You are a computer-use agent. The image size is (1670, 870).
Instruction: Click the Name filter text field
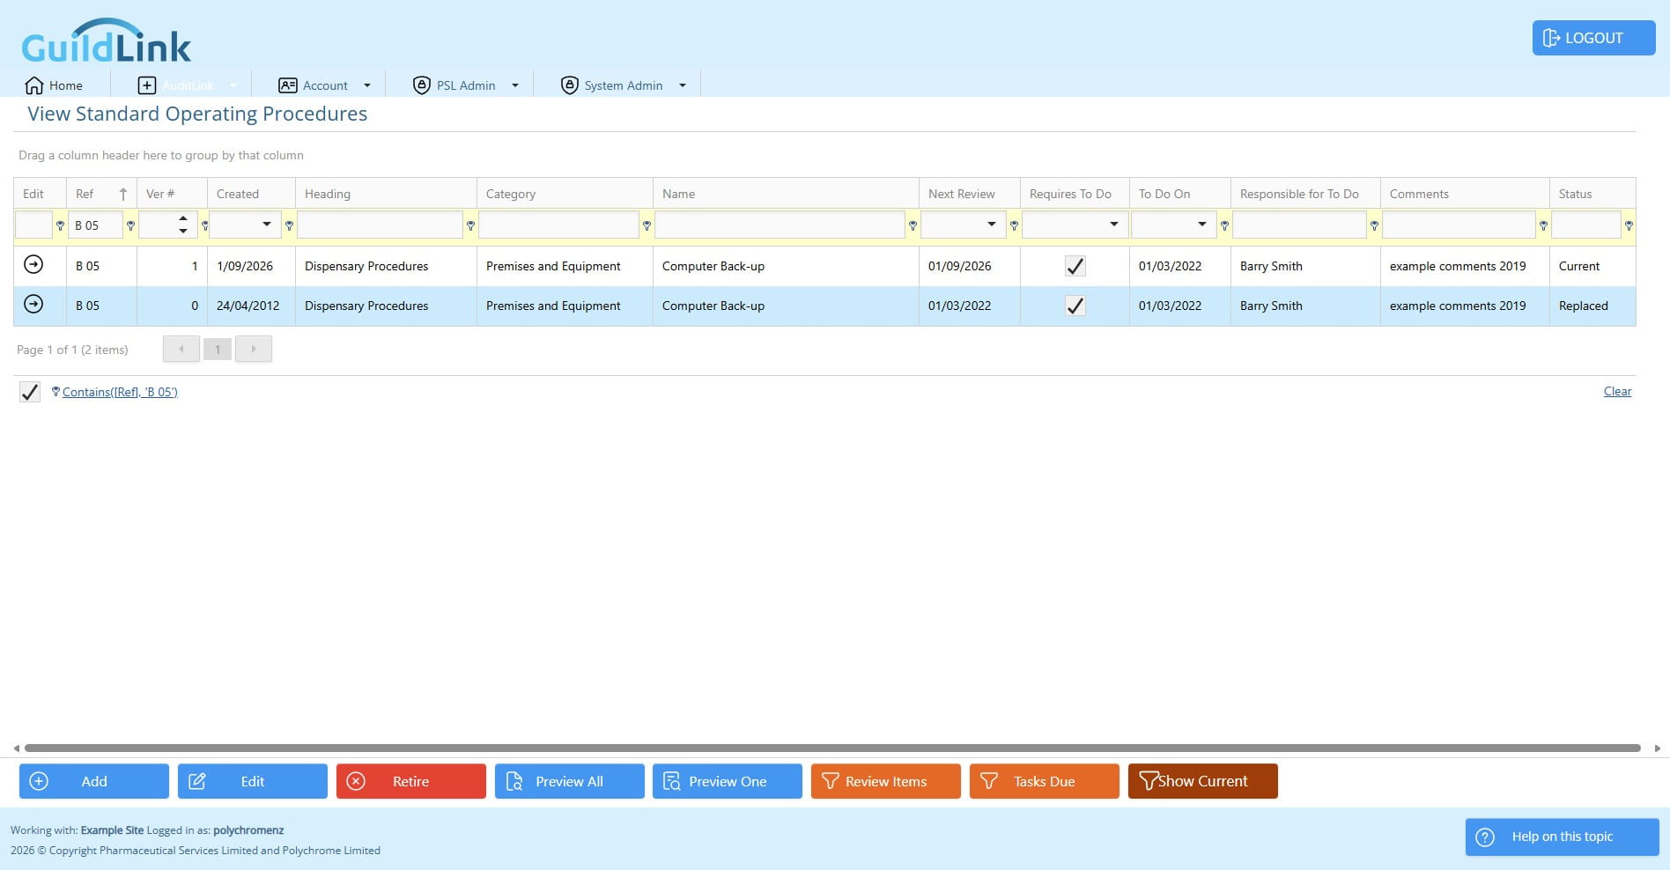[780, 225]
